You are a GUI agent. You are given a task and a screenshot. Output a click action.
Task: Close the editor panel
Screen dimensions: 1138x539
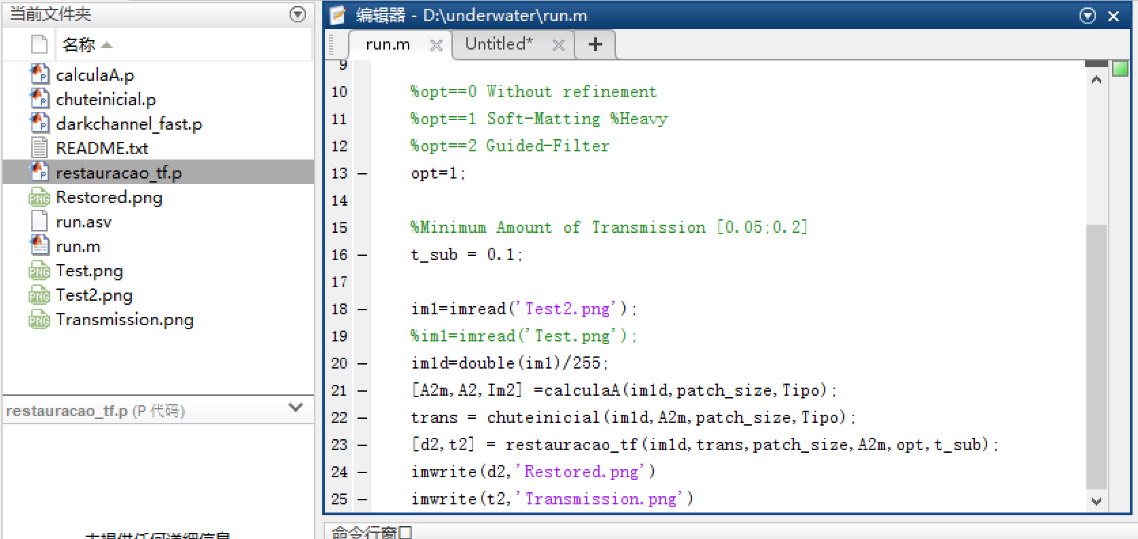pyautogui.click(x=1114, y=16)
